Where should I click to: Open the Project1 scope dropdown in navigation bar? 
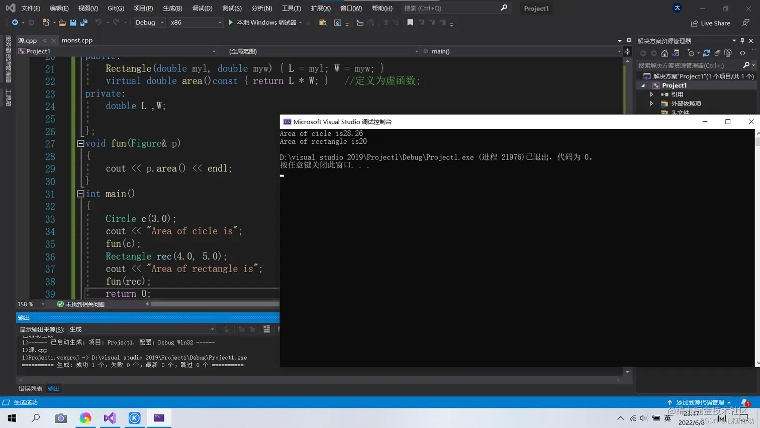117,51
